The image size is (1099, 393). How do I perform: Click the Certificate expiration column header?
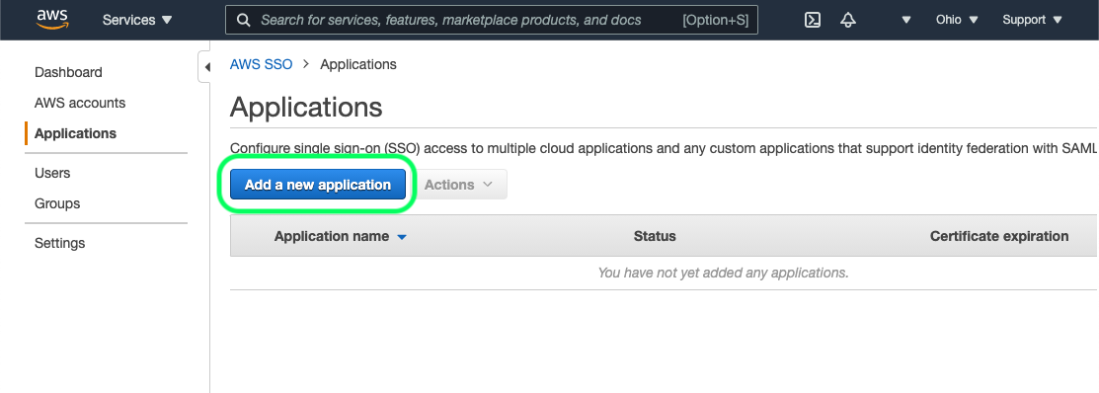[x=999, y=236]
